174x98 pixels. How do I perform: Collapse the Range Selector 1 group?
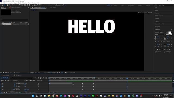click(x=12, y=82)
